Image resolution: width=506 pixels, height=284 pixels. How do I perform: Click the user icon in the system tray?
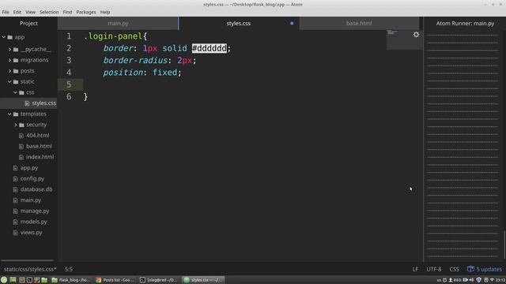[x=451, y=280]
